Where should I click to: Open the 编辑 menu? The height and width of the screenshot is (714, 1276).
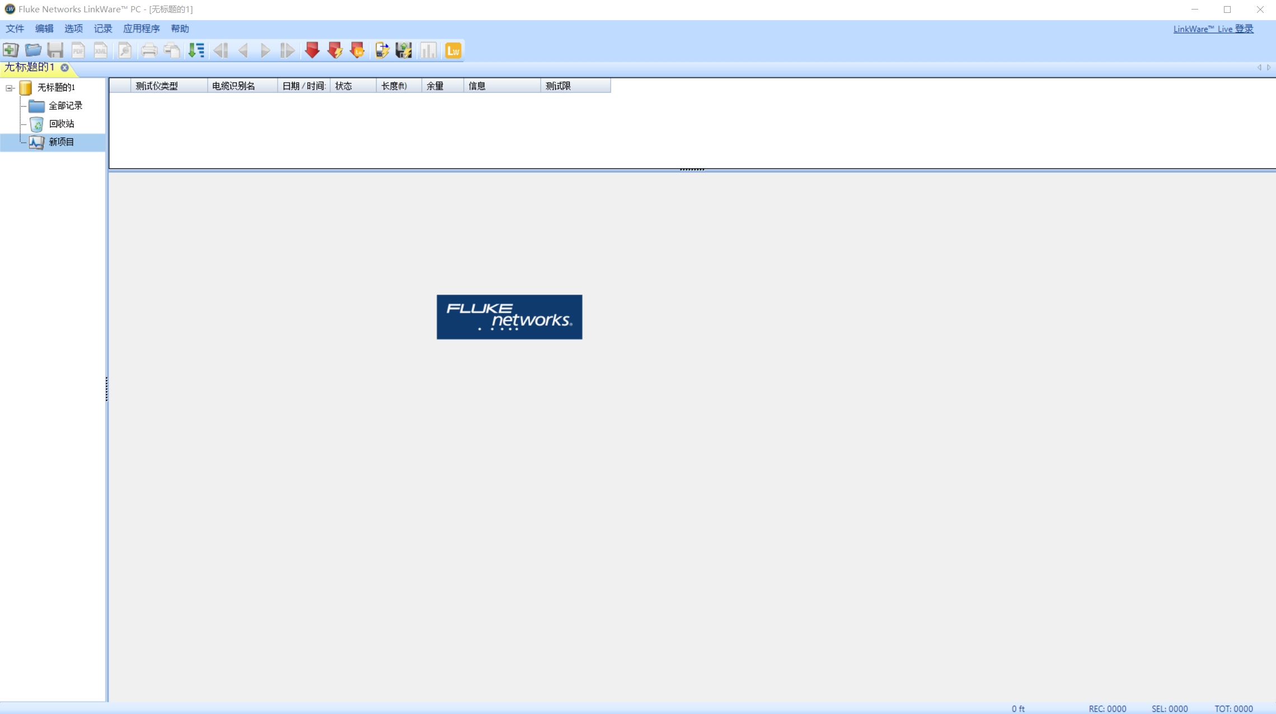44,29
